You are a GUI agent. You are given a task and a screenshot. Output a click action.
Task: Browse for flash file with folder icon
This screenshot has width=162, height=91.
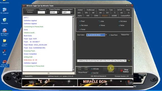click(x=129, y=61)
